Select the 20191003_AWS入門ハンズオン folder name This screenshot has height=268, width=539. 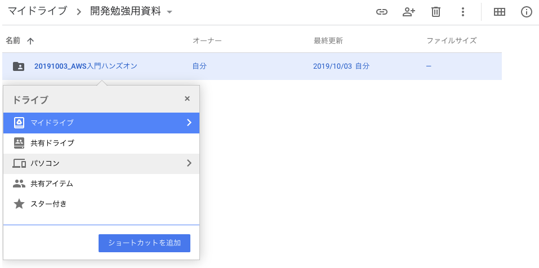pos(86,66)
